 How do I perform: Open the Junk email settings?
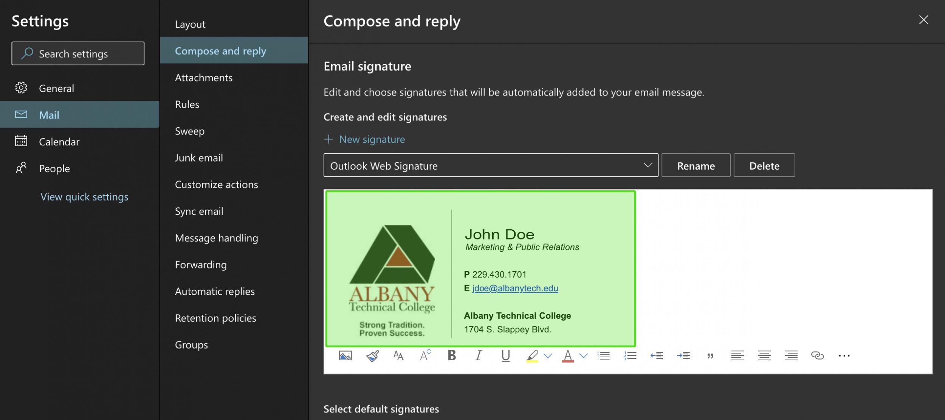point(234,157)
